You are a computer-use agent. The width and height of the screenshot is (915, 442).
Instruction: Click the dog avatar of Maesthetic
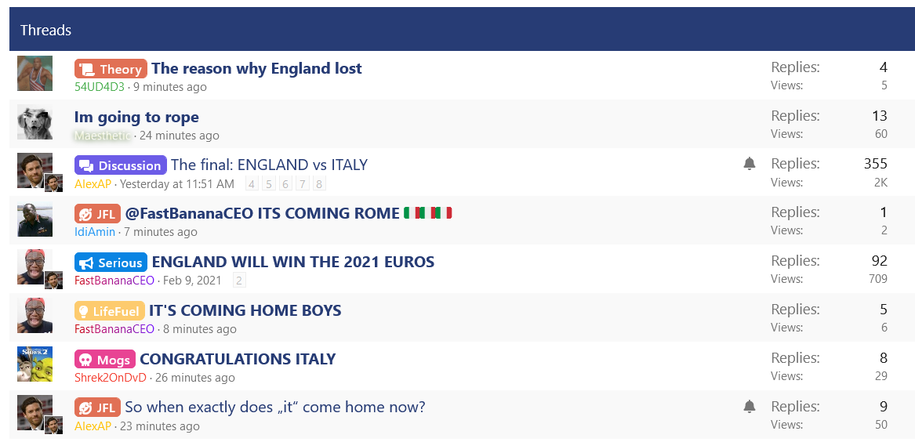pyautogui.click(x=35, y=122)
